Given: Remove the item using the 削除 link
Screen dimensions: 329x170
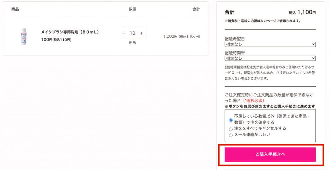Looking at the screenshot, I should point(132,42).
